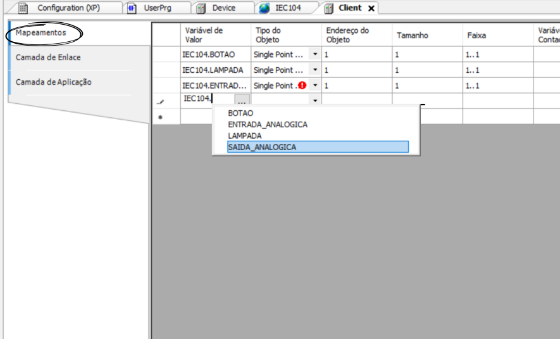Click the Endereço do Objeto cell for IEC104.LAMPADA

(356, 70)
